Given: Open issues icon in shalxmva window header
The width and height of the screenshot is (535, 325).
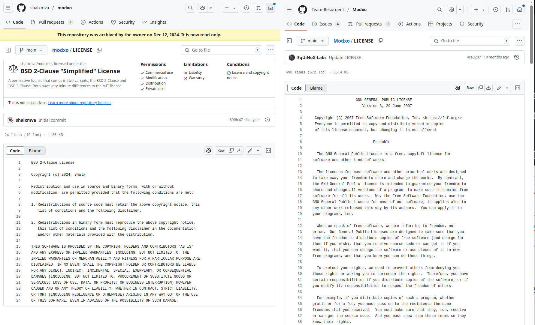Looking at the screenshot, I should click(246, 8).
